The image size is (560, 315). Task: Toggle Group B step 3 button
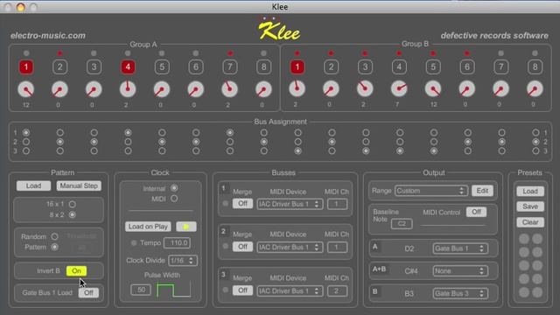pos(365,66)
